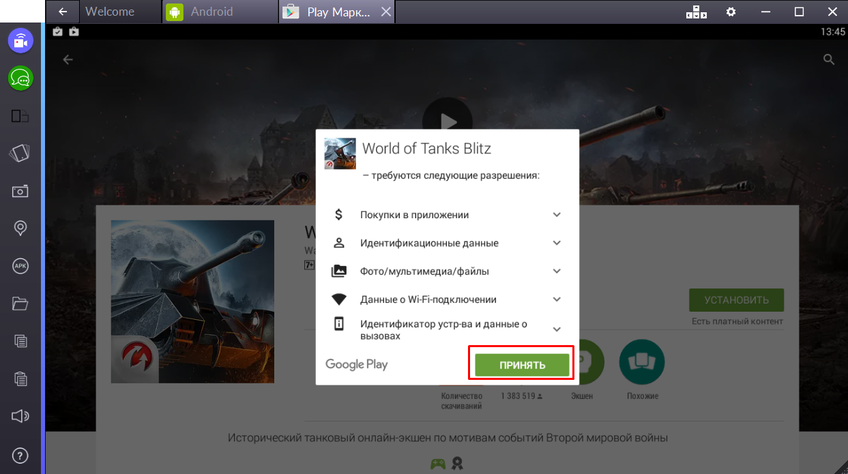Expand Фото/мультимедиа/файлы permission chevron

tap(557, 271)
